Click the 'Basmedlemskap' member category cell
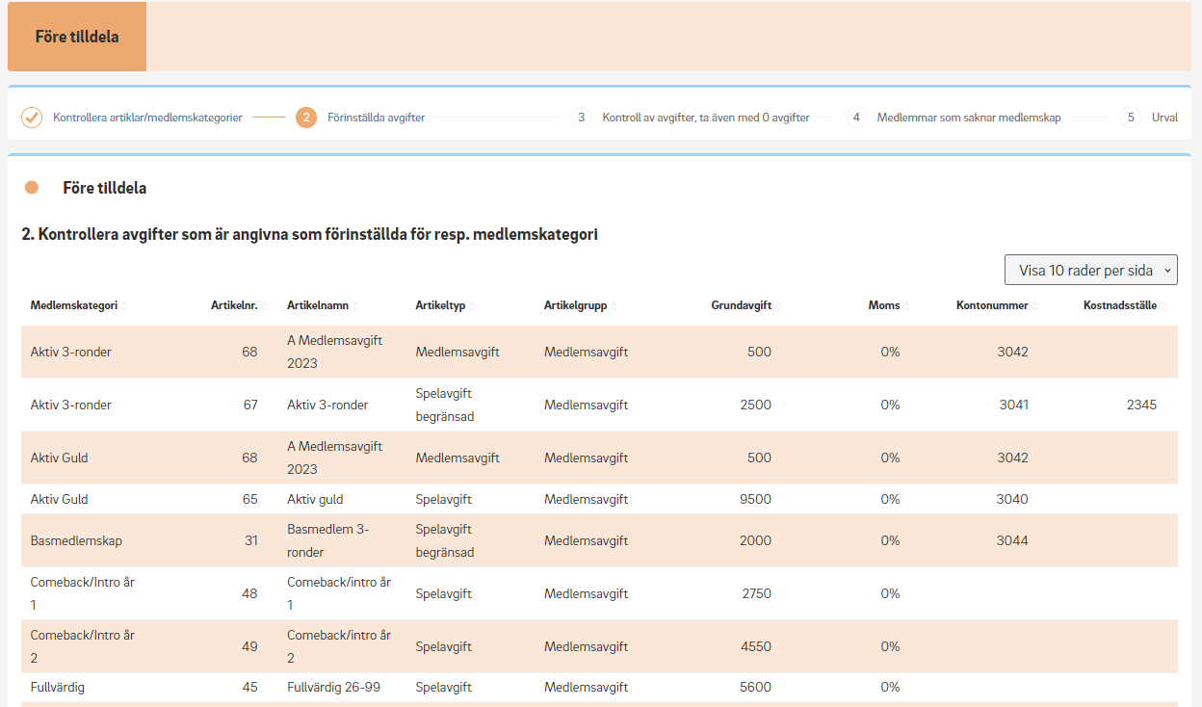Viewport: 1202px width, 707px height. 76,540
